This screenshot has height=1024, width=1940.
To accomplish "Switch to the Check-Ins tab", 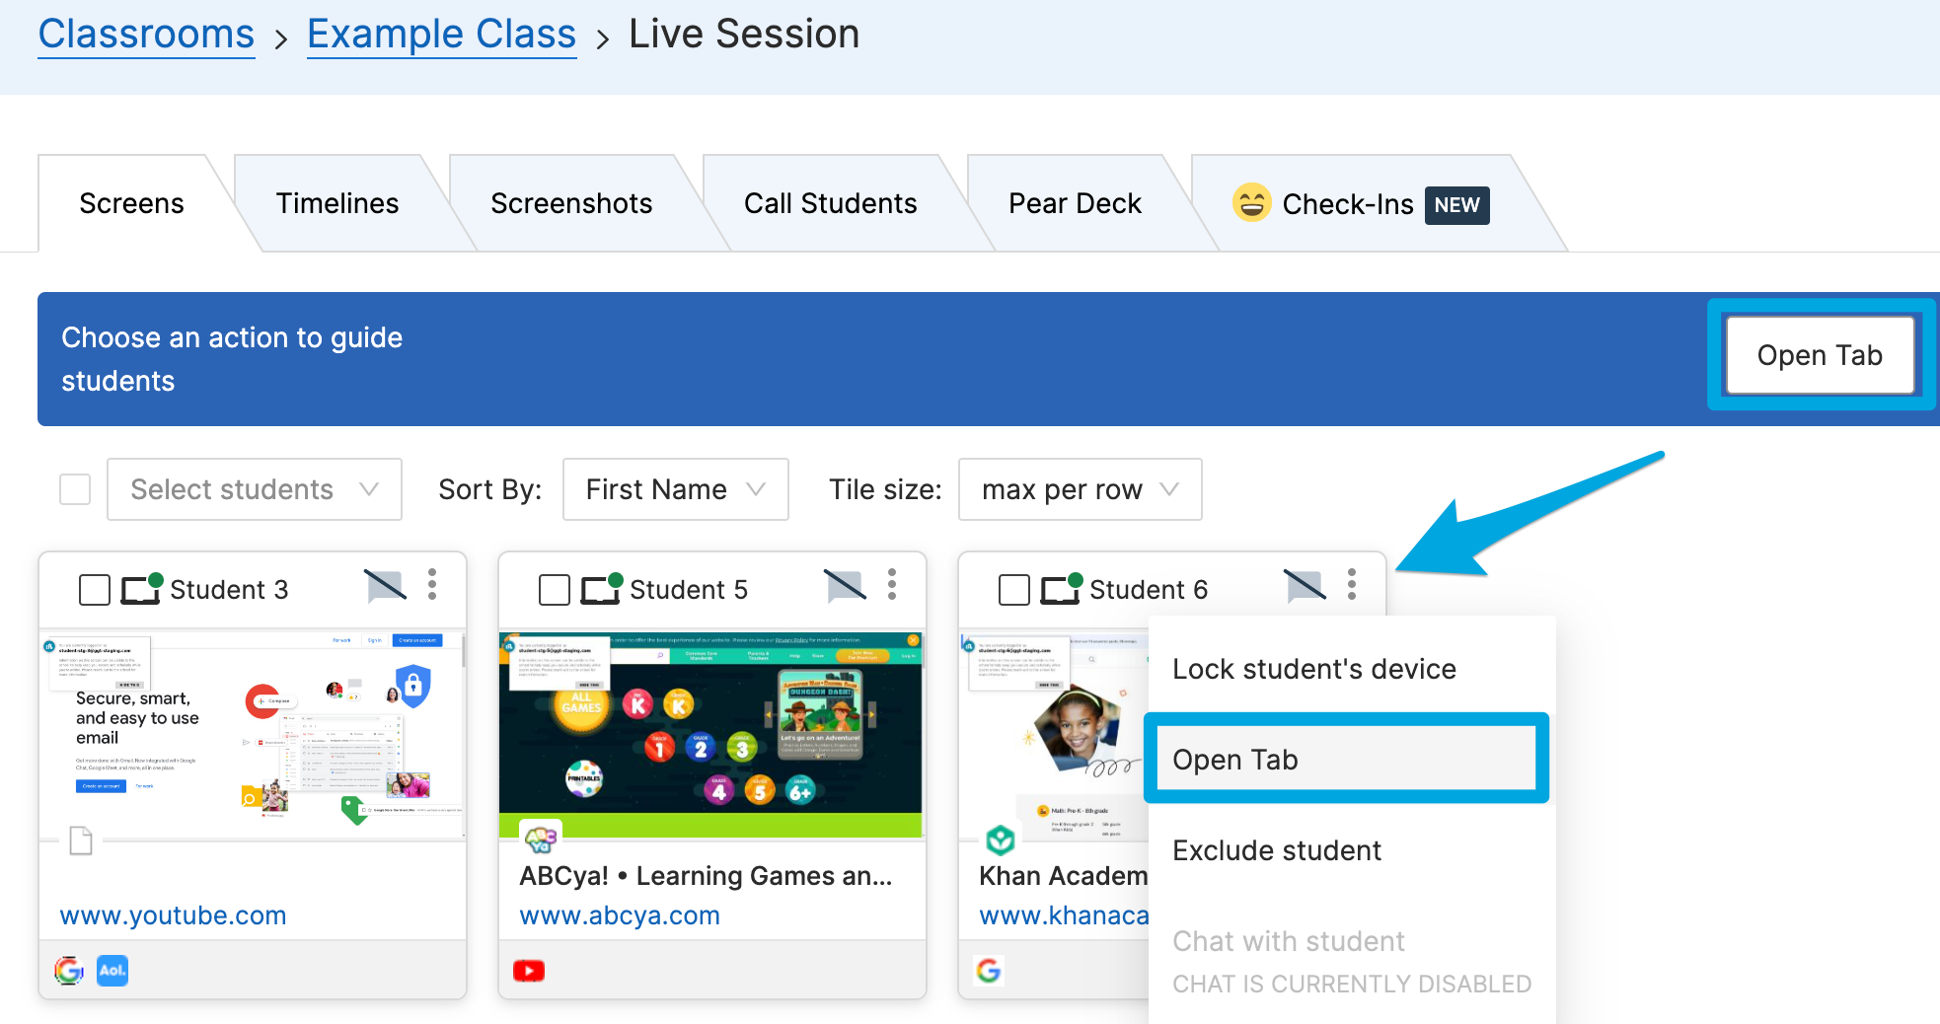I will pos(1362,203).
